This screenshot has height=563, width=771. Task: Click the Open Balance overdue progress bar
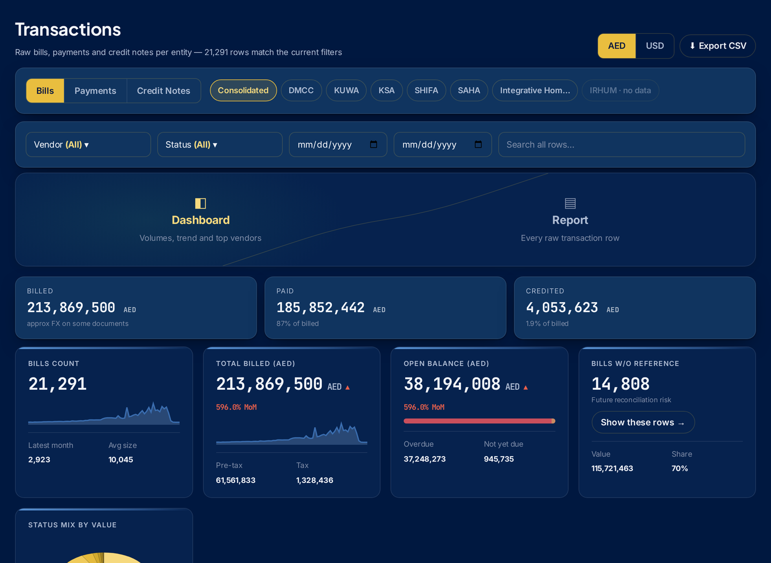tap(479, 421)
